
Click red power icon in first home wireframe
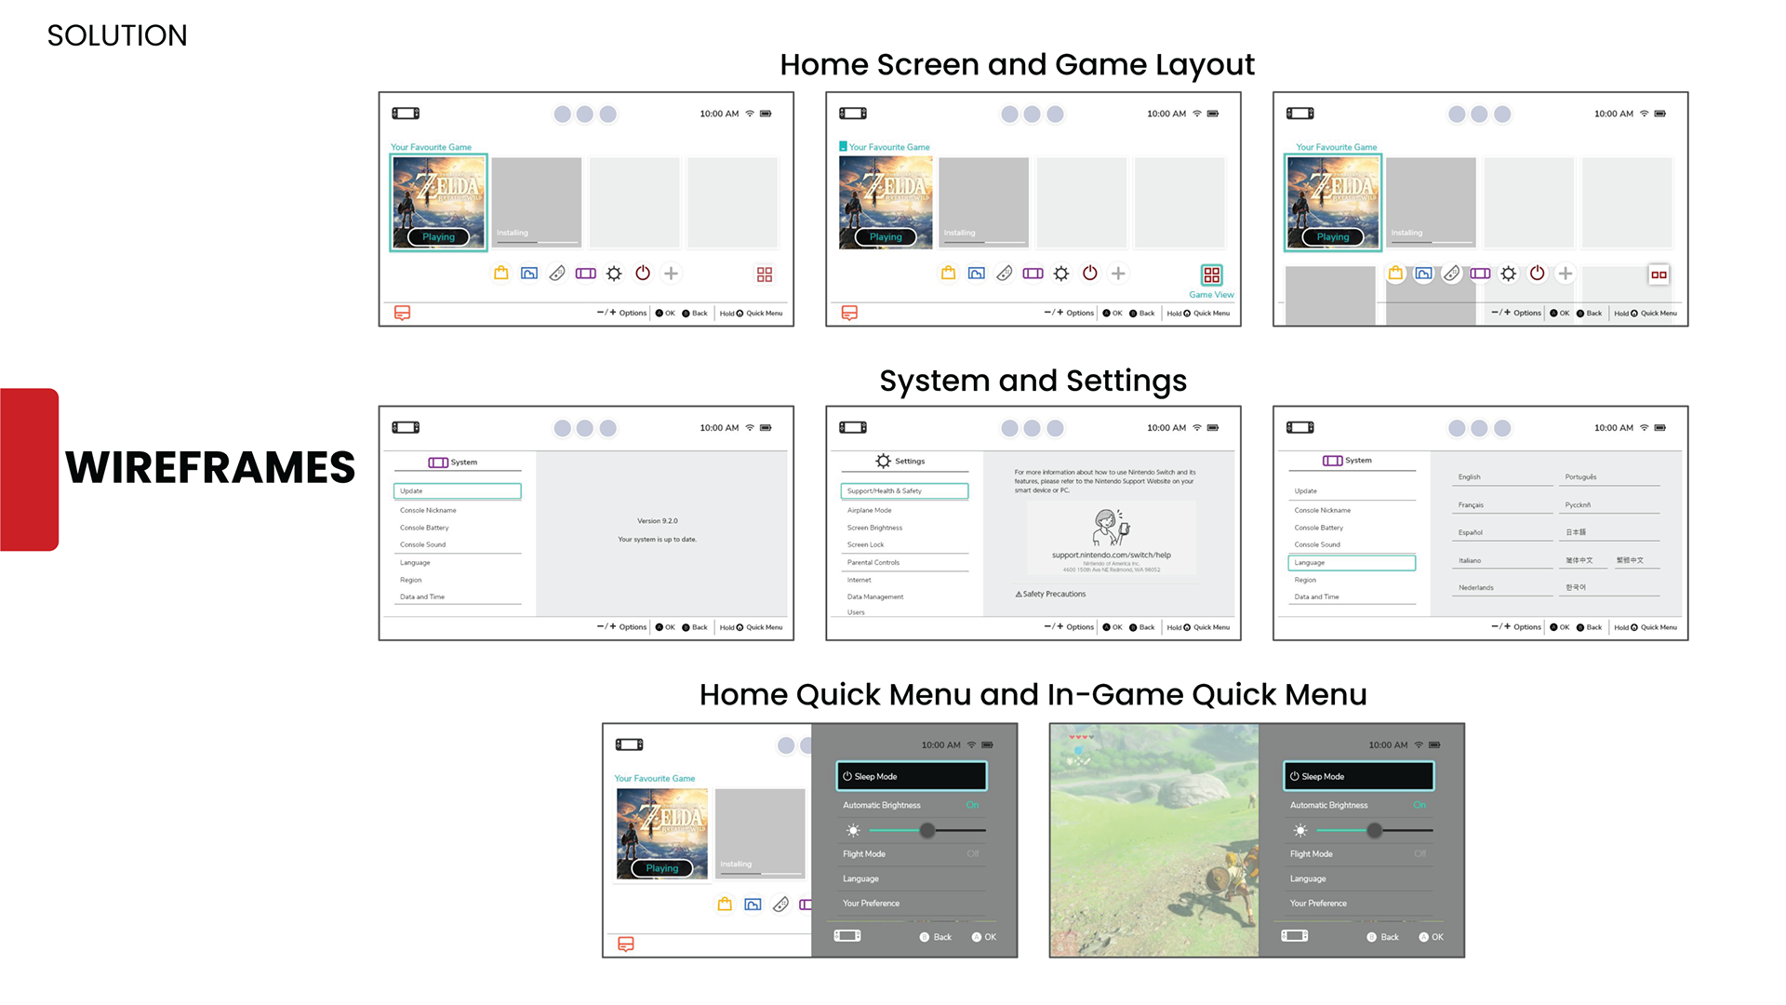643,274
